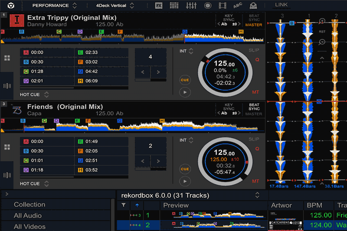Toggle BEAT SYNC on deck 1
Viewport: 347px width, 231px height.
click(x=254, y=18)
